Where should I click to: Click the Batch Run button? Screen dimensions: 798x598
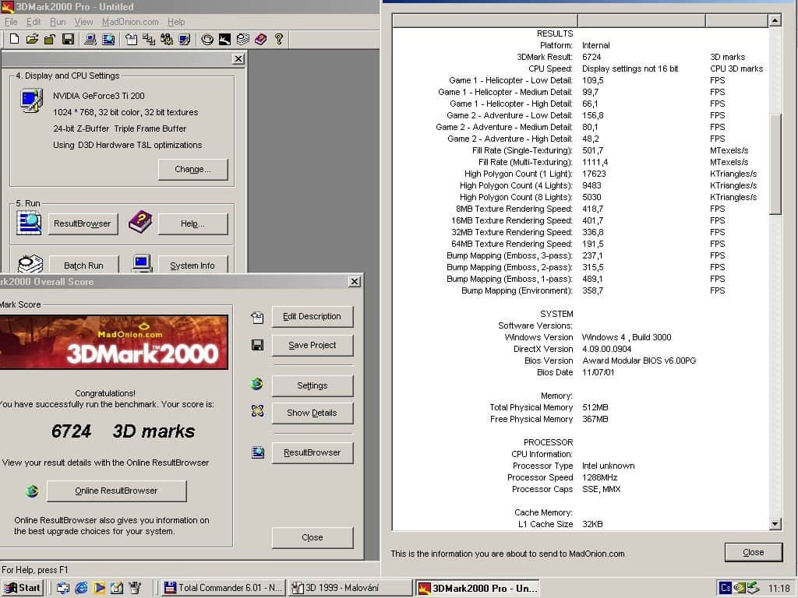[84, 265]
